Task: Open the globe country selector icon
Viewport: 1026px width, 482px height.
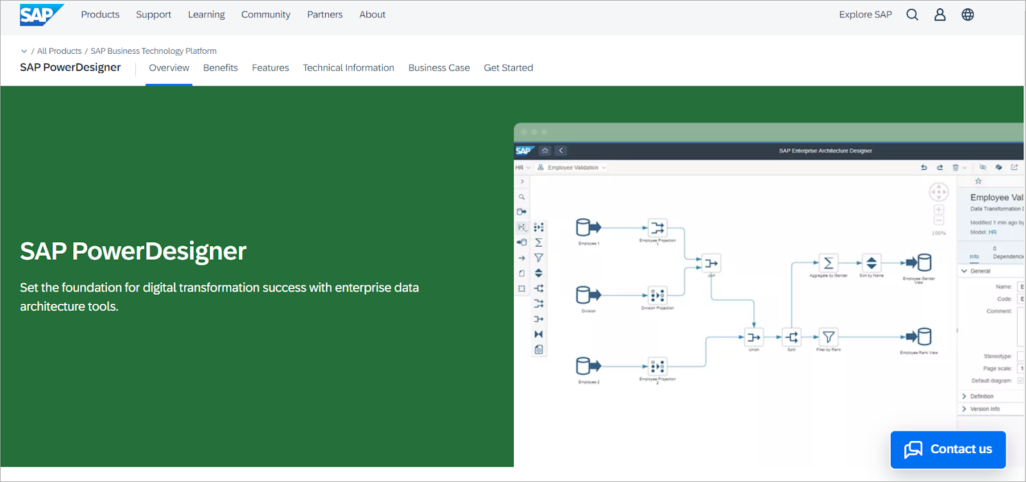Action: (x=968, y=15)
